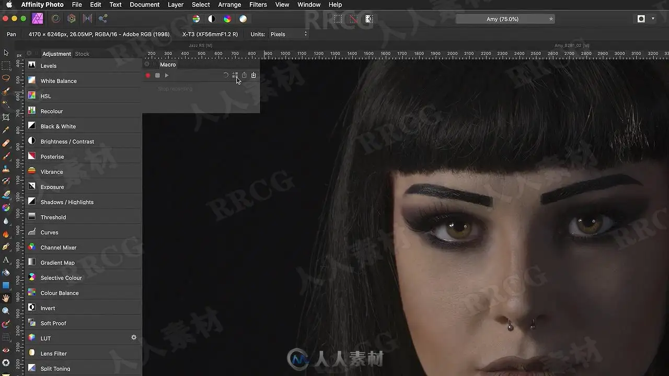Select the Blur droplet tool
The width and height of the screenshot is (669, 376).
tap(6, 220)
